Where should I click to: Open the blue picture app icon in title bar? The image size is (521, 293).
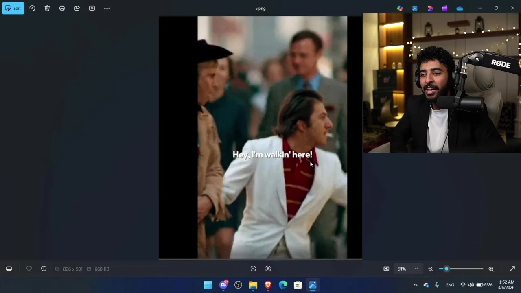click(x=415, y=8)
